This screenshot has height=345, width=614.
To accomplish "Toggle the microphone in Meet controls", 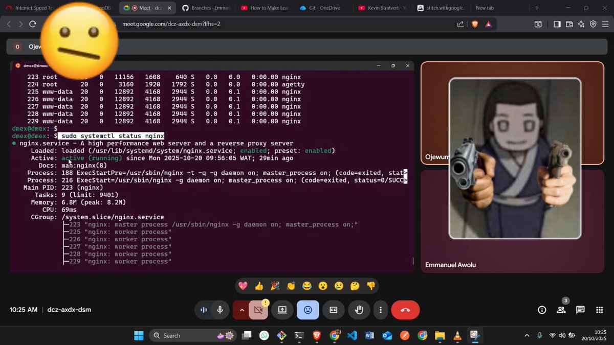I will (220, 310).
